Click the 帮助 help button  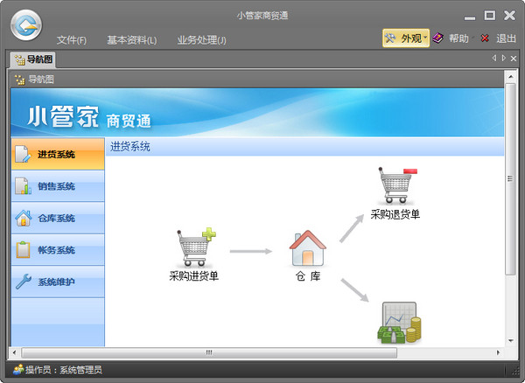click(451, 38)
